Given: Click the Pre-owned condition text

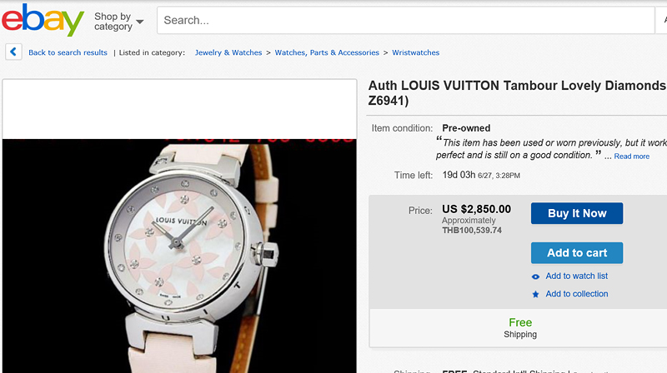Looking at the screenshot, I should pos(466,128).
